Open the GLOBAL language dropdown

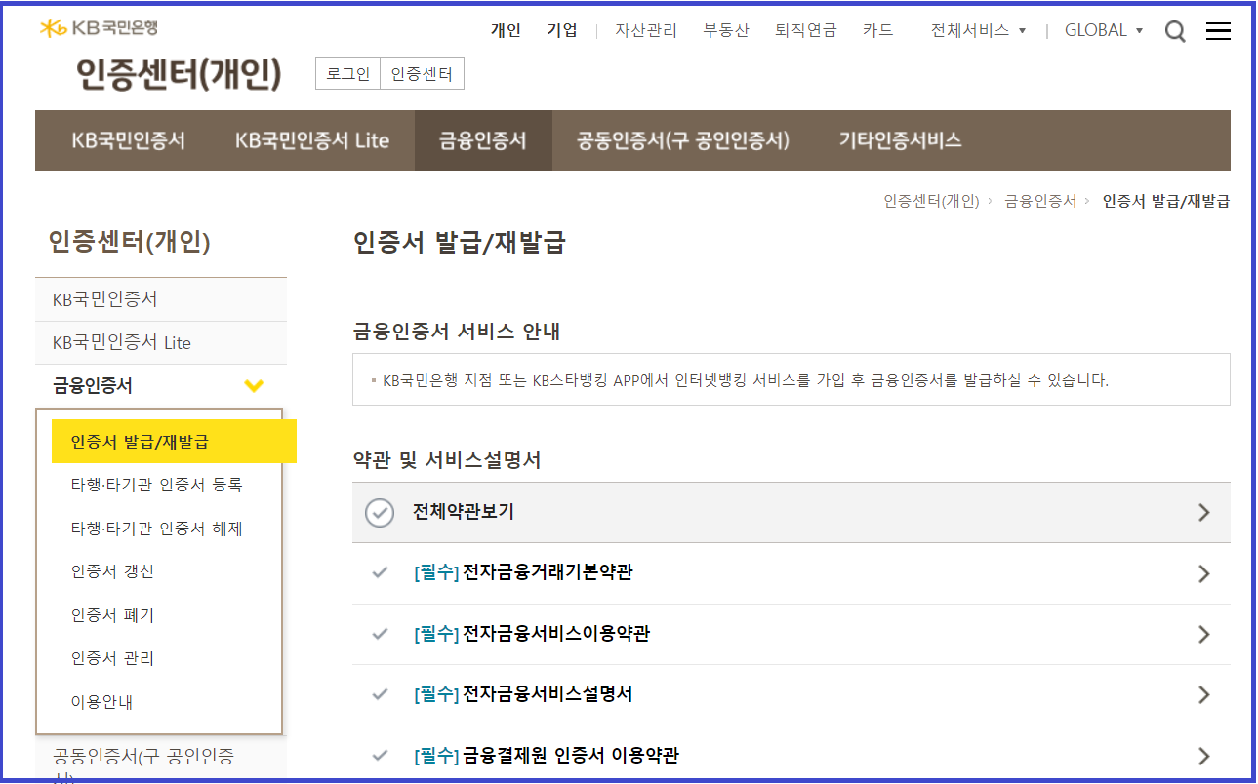1104,30
